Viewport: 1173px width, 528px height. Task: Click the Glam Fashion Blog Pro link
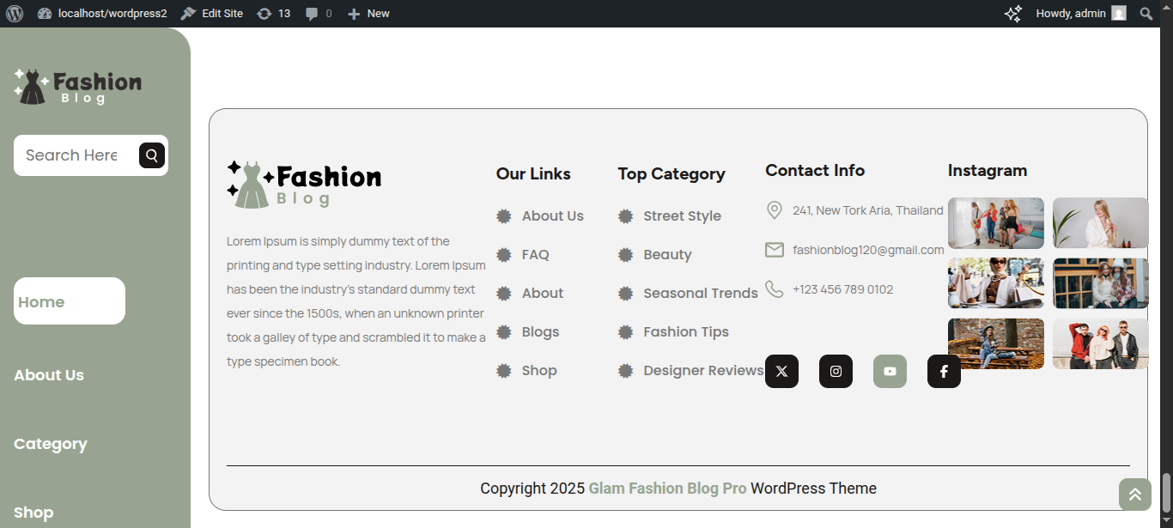[667, 489]
